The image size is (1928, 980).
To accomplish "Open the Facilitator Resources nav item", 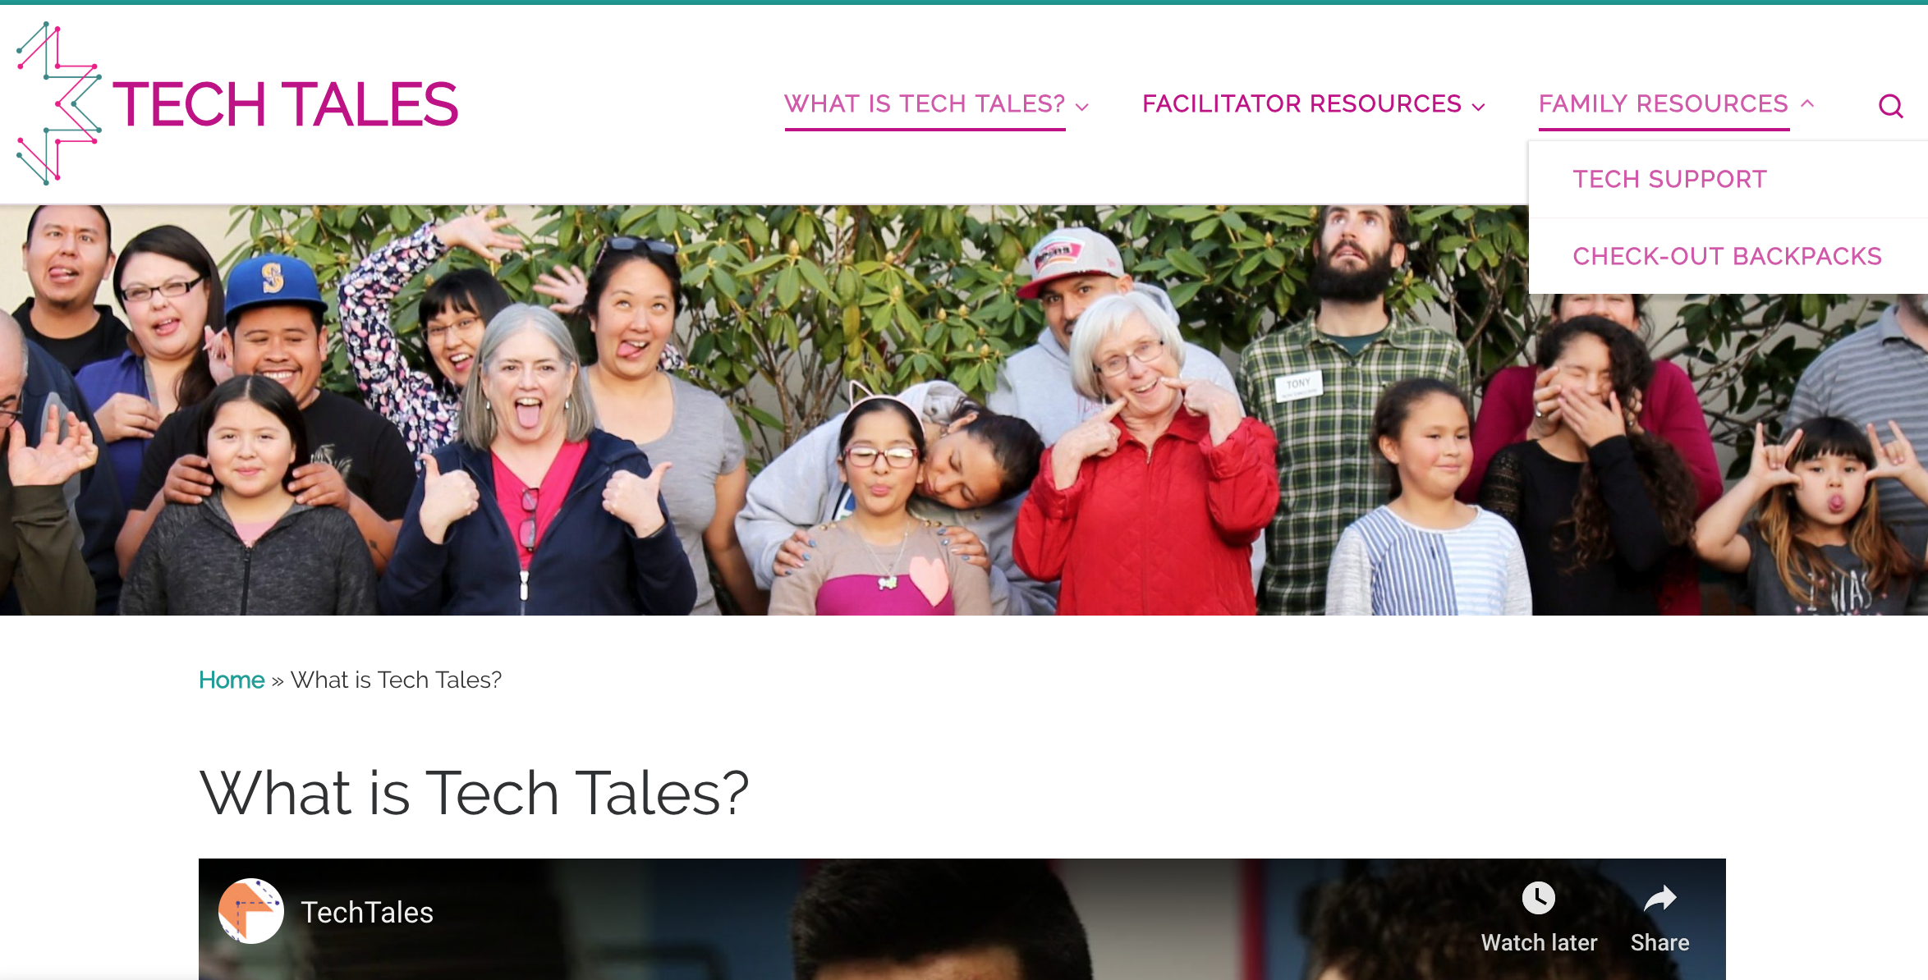I will pyautogui.click(x=1301, y=104).
